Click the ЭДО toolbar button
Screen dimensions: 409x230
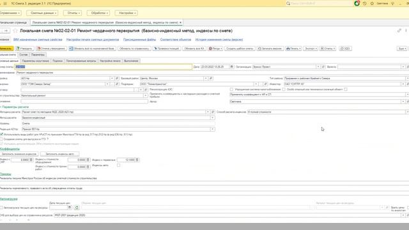pos(345,49)
